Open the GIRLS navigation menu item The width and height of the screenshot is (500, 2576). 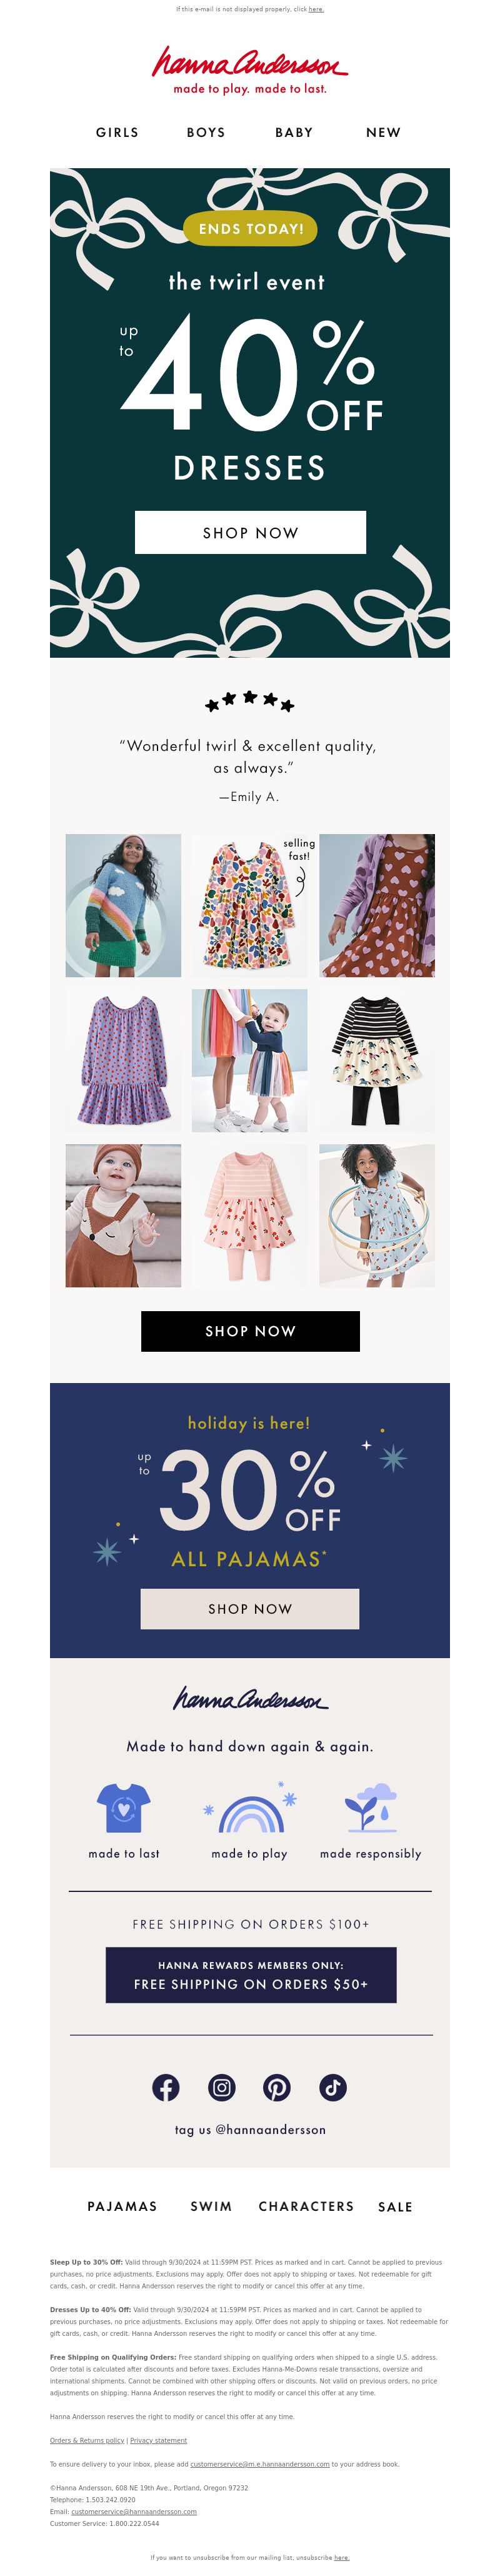click(x=117, y=132)
